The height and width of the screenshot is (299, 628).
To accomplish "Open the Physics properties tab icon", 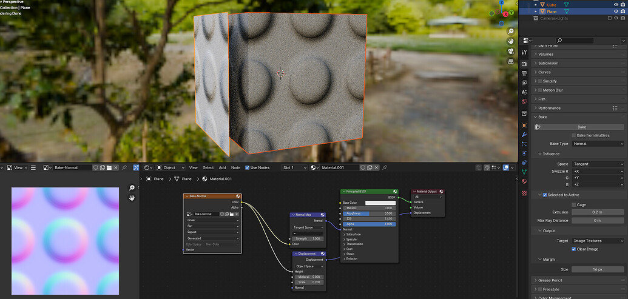I will 524,153.
